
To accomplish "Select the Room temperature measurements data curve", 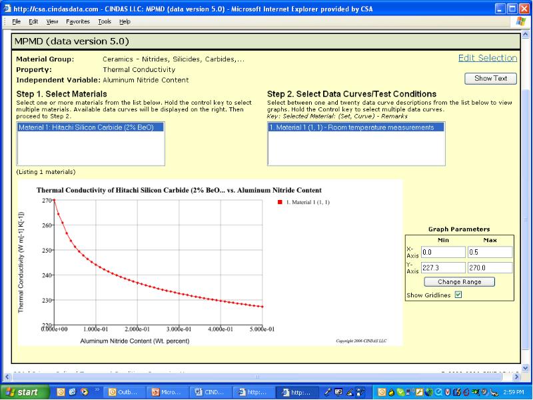I will [x=356, y=127].
